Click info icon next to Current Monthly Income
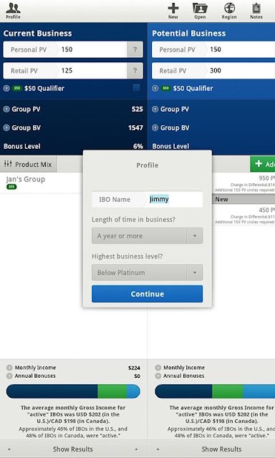This screenshot has height=458, width=275. click(9, 368)
